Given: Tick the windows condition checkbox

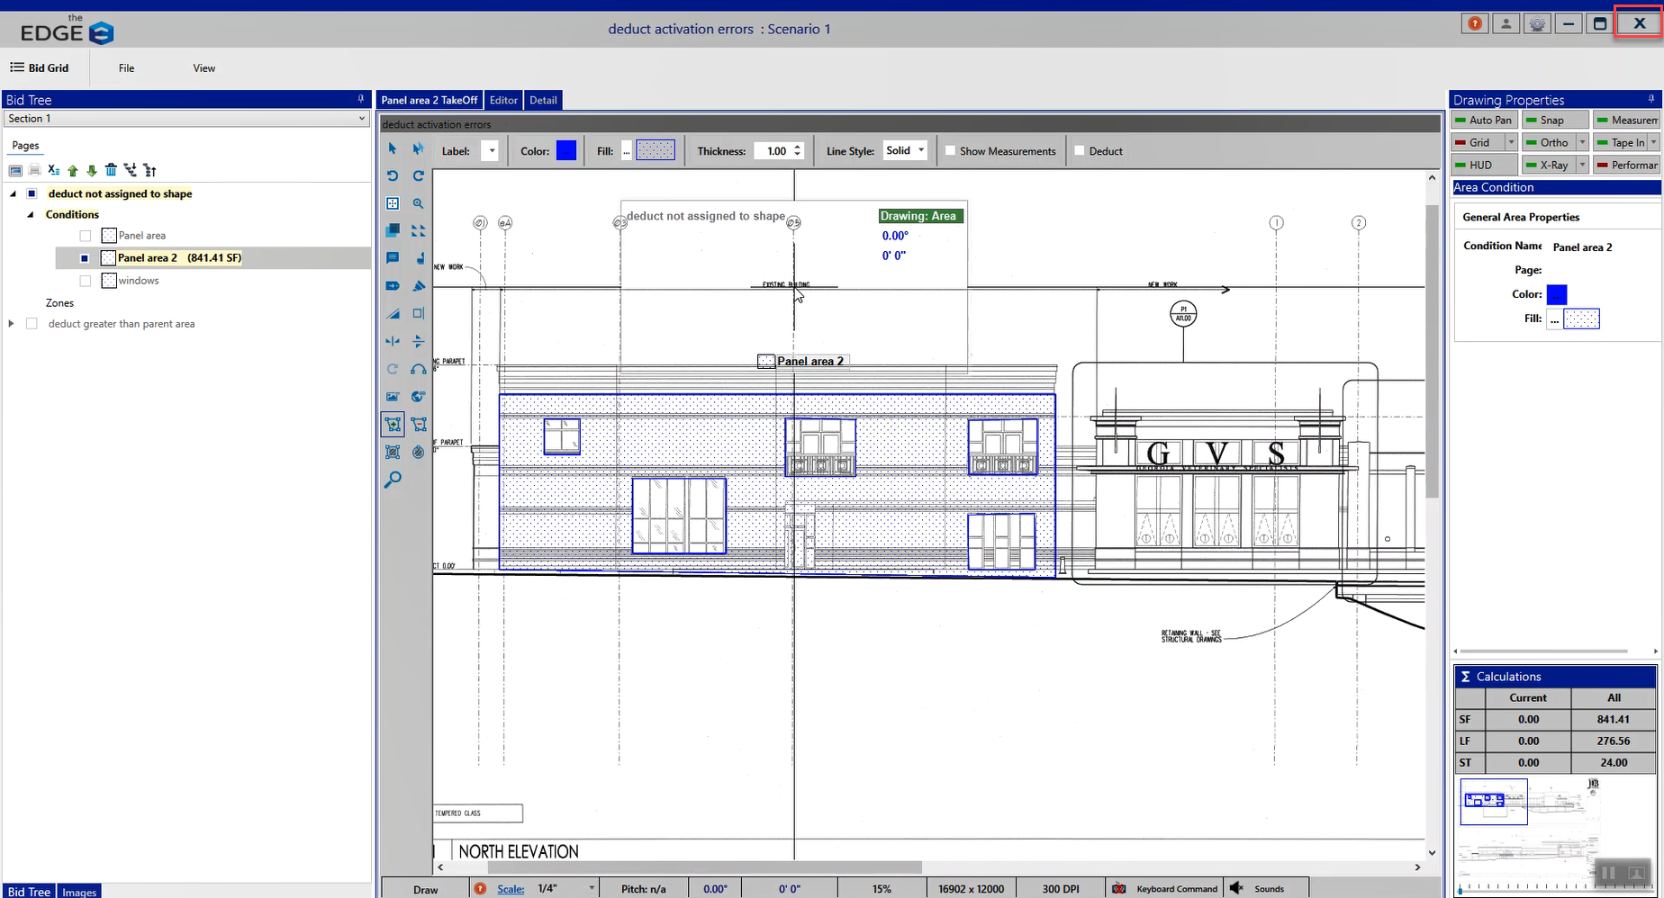Looking at the screenshot, I should coord(86,281).
